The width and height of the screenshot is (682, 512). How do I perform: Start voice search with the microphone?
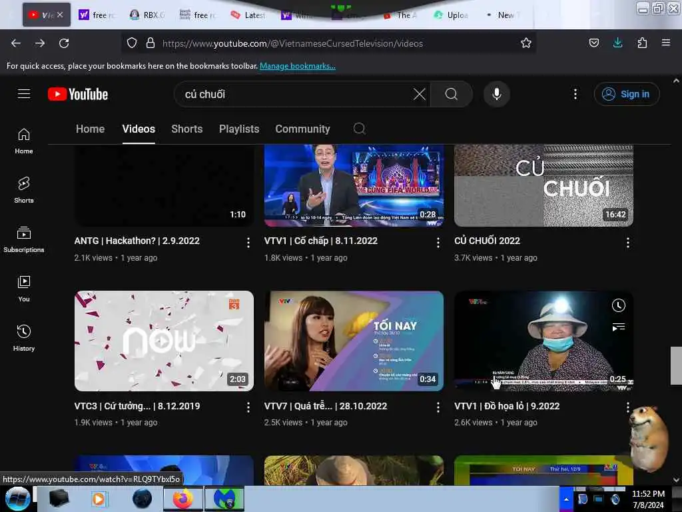tap(497, 94)
